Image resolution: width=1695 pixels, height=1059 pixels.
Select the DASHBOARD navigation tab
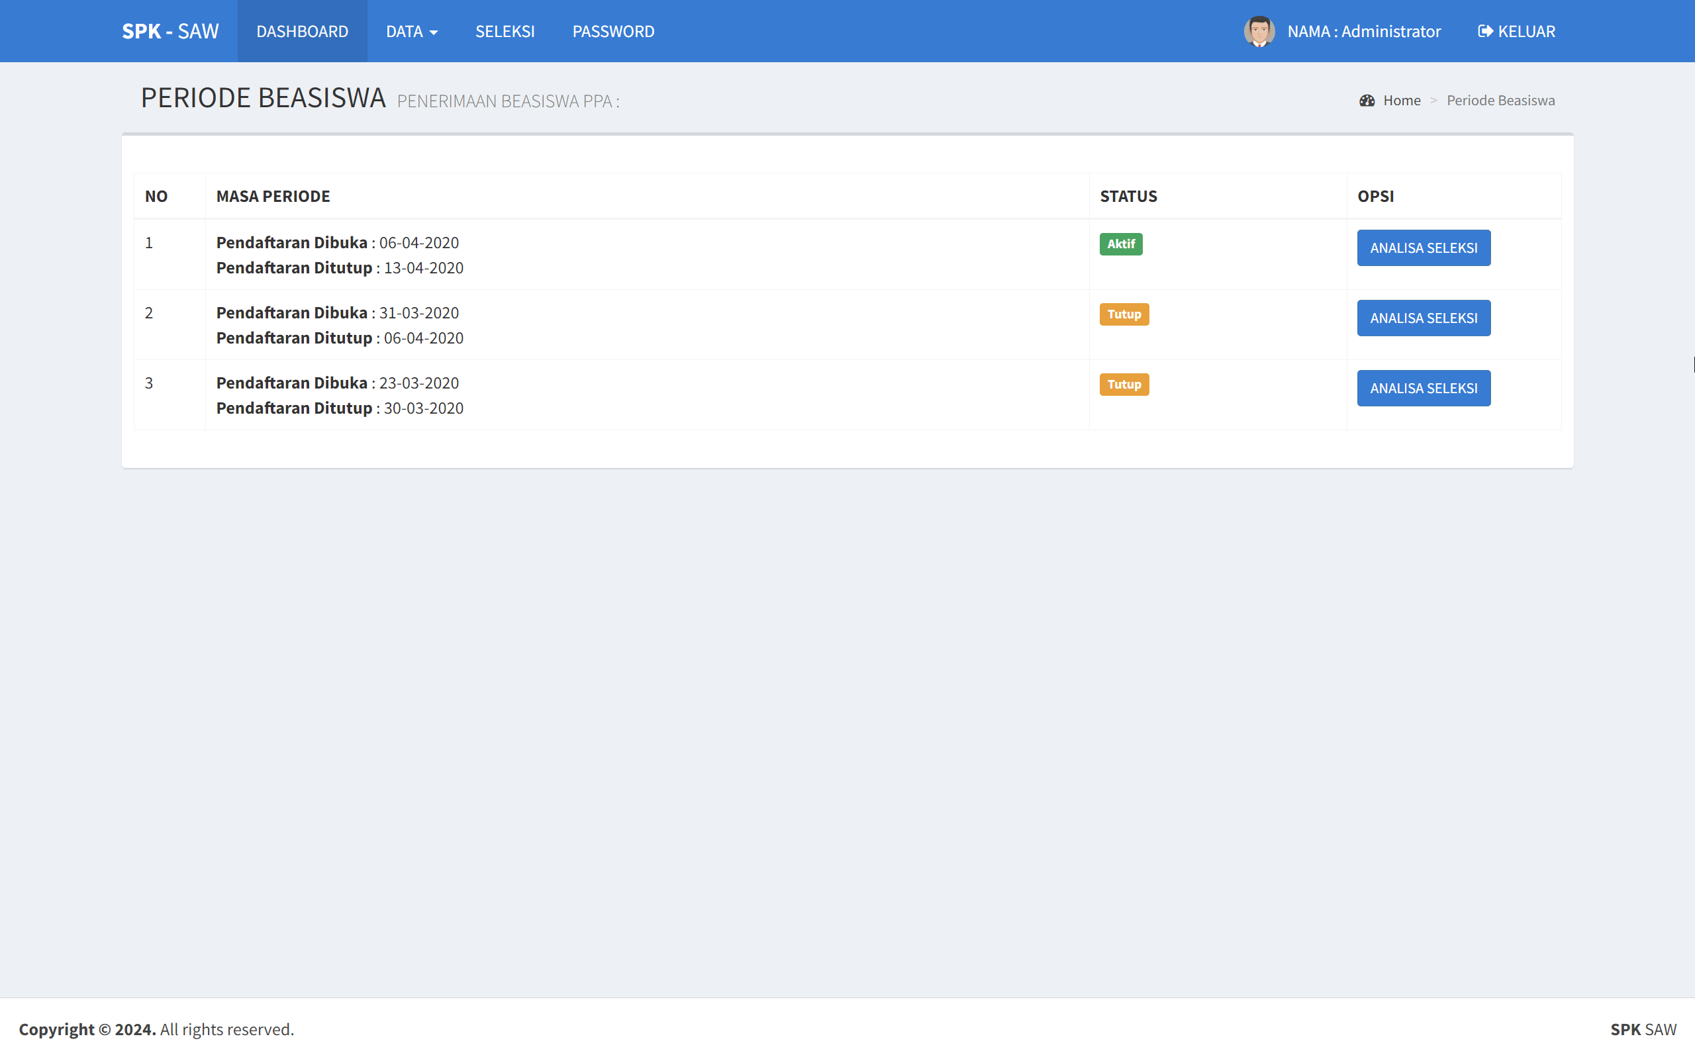pyautogui.click(x=302, y=31)
